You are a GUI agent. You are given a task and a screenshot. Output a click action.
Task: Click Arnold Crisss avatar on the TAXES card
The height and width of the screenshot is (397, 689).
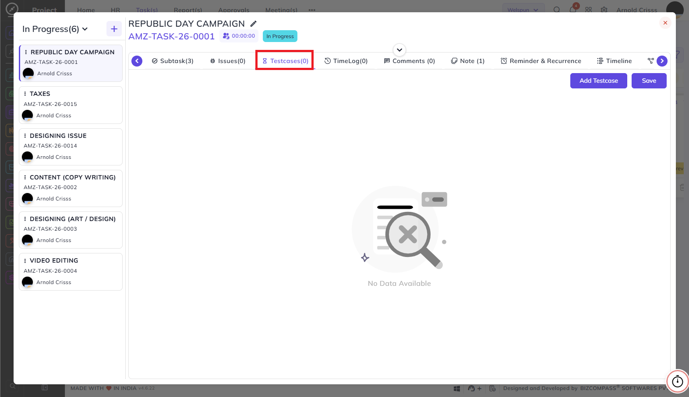[x=28, y=116]
